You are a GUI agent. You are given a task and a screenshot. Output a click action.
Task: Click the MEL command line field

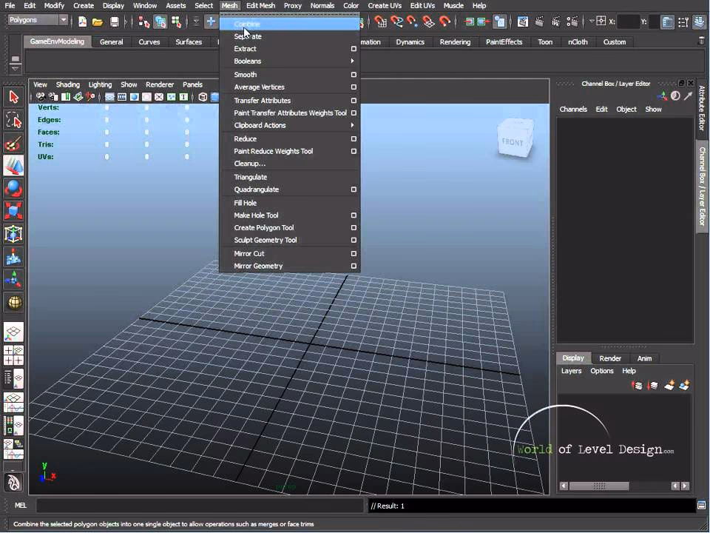click(200, 506)
